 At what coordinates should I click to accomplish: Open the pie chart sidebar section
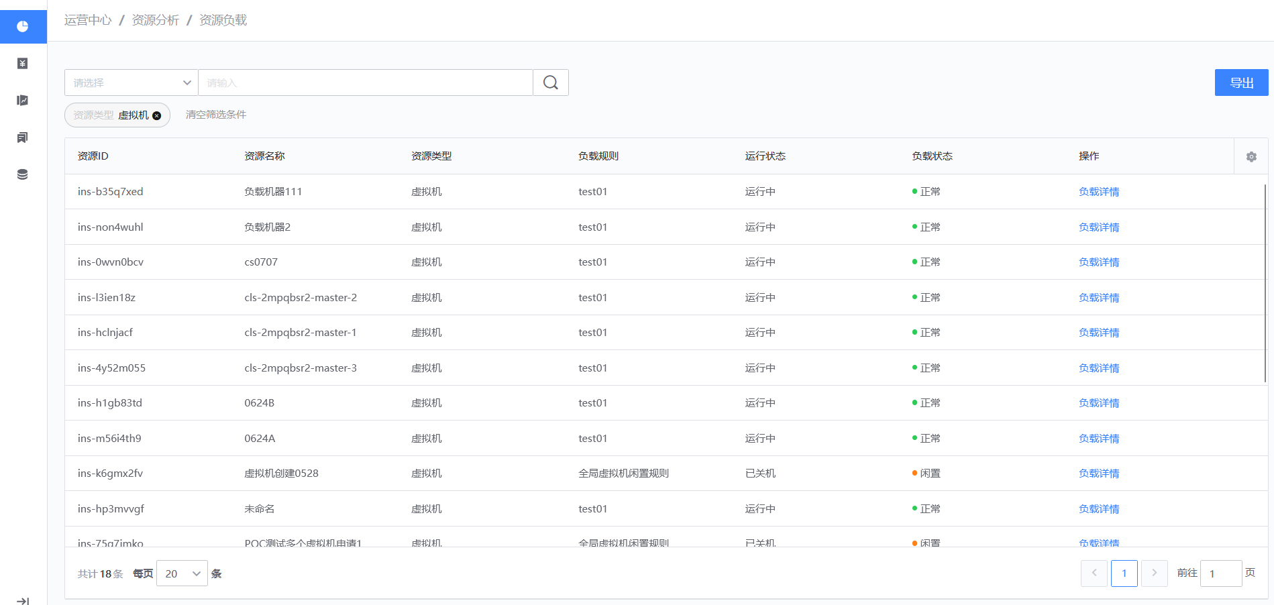[23, 26]
